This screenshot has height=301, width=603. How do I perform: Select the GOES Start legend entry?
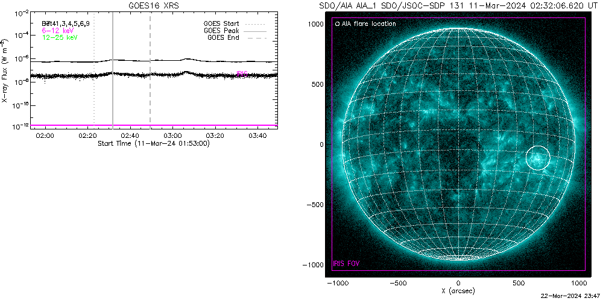click(x=235, y=24)
